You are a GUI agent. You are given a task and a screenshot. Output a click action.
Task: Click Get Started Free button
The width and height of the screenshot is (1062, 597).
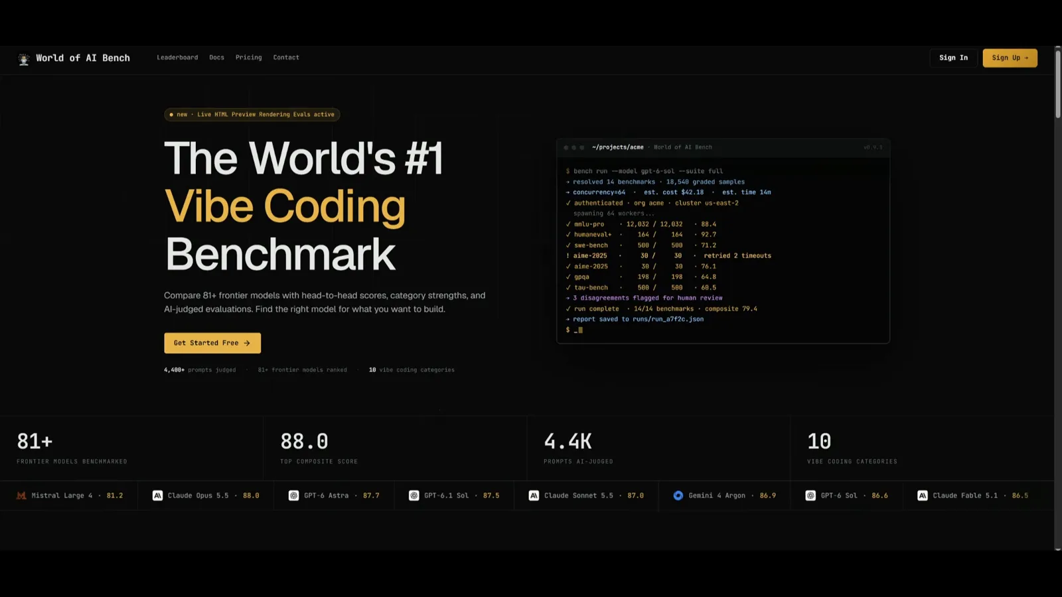coord(212,343)
